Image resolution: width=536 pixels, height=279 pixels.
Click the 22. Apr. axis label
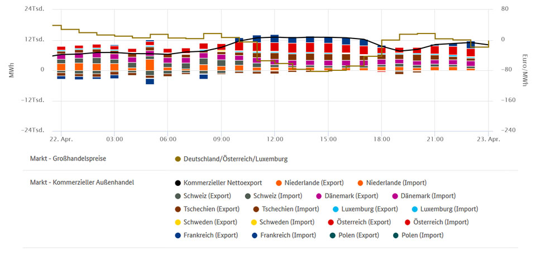(x=61, y=139)
